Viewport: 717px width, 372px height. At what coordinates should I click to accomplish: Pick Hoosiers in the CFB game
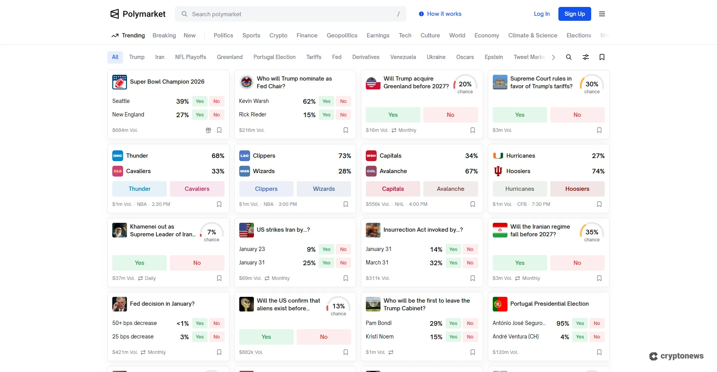(x=577, y=189)
